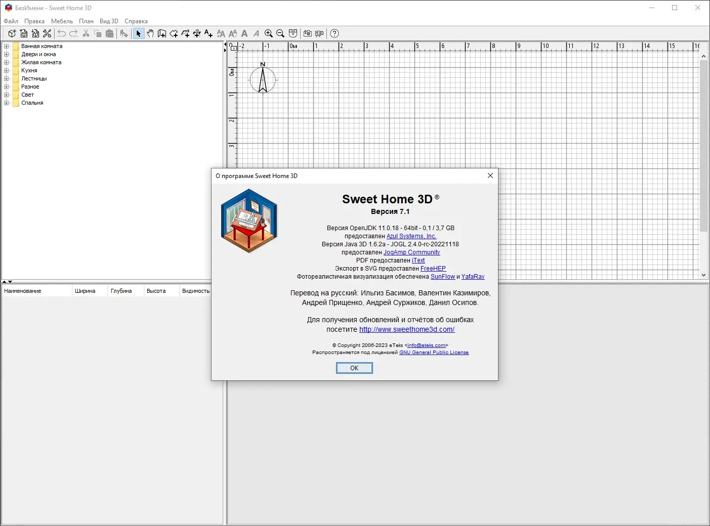Open the GNU General Public License link

point(434,353)
